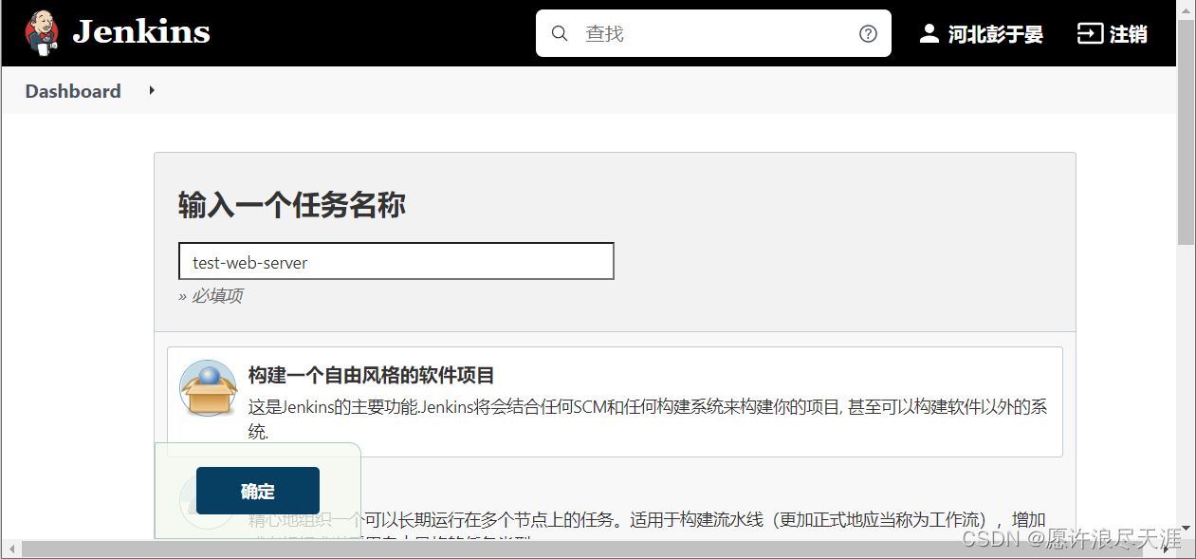Open the Jenkins home title link
Screen dimensions: 1196x559
(x=141, y=32)
